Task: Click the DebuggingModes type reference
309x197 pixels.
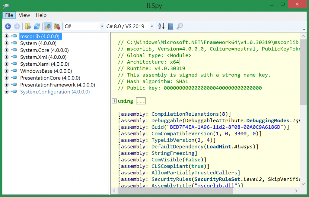Action: tap(268, 120)
